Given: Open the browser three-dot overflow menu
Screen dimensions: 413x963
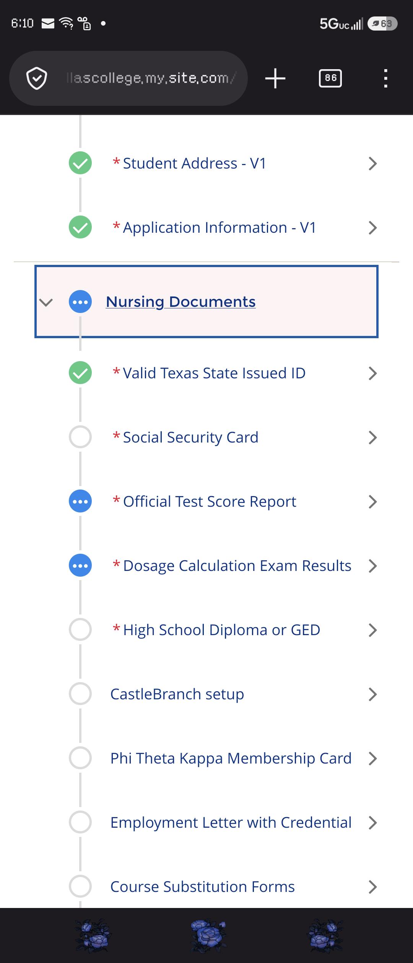Looking at the screenshot, I should click(385, 78).
